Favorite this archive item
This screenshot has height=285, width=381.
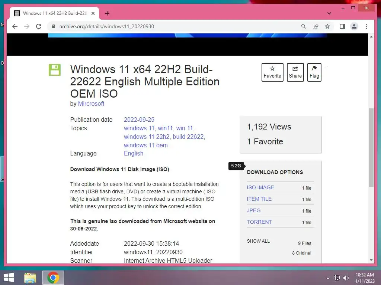click(272, 72)
